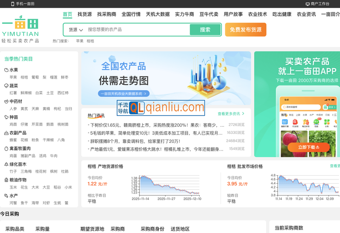Click the 禽畜牧蛋肉 category icon
Viewport: 340px width, 233px height.
pyautogui.click(x=6, y=149)
